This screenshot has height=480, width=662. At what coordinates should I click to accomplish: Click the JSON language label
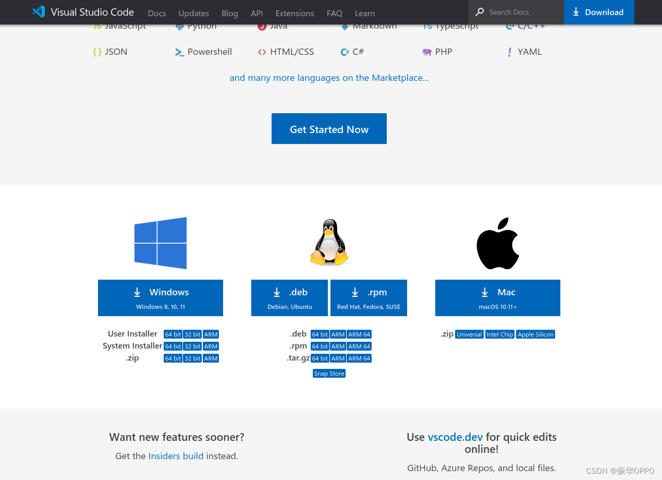pos(116,52)
